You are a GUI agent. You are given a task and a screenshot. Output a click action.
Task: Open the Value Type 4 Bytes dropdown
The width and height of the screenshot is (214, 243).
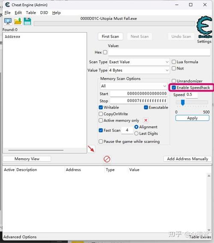[x=139, y=70]
